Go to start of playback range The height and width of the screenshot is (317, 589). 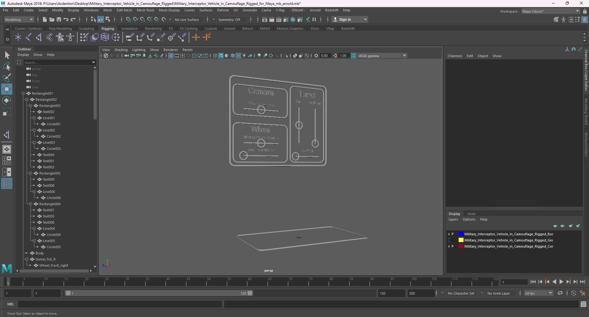533,282
